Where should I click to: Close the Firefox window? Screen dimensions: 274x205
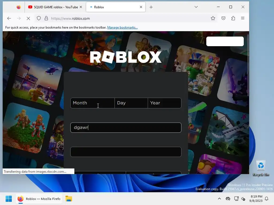(243, 7)
